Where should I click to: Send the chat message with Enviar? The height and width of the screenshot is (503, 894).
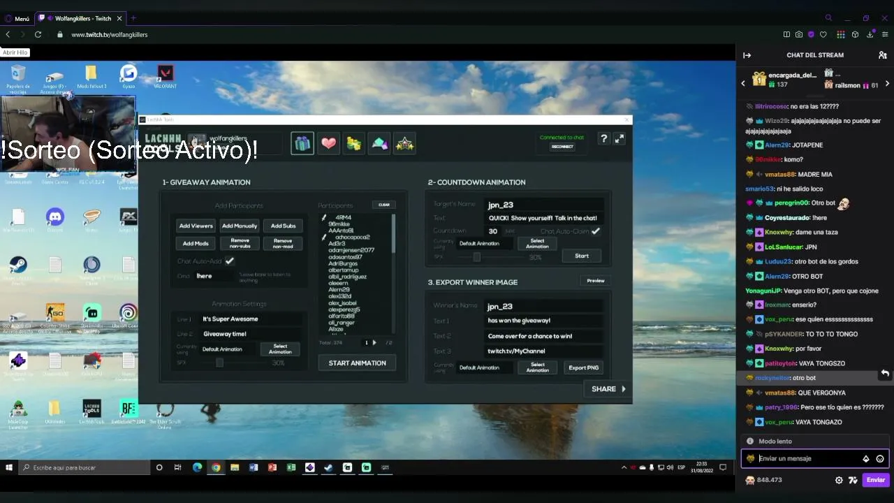(876, 480)
